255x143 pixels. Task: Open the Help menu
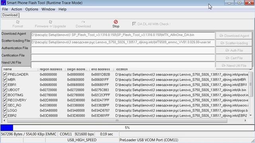tap(63, 9)
